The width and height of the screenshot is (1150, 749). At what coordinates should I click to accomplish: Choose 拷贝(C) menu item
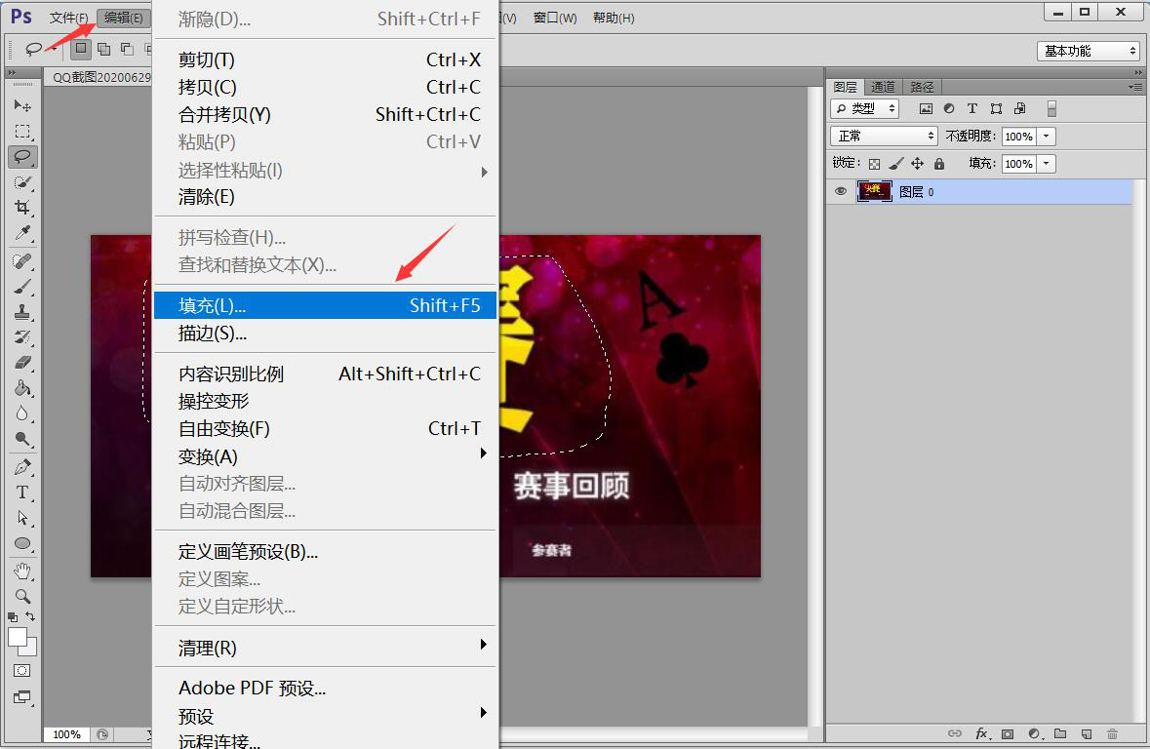coord(325,87)
